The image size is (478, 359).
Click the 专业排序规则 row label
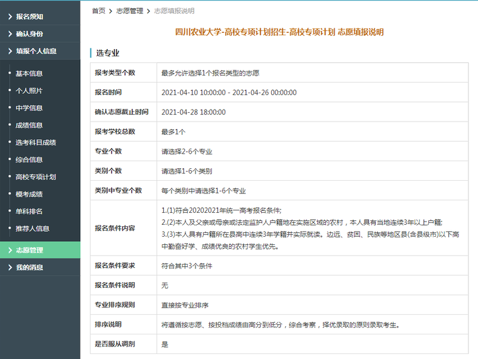[115, 305]
